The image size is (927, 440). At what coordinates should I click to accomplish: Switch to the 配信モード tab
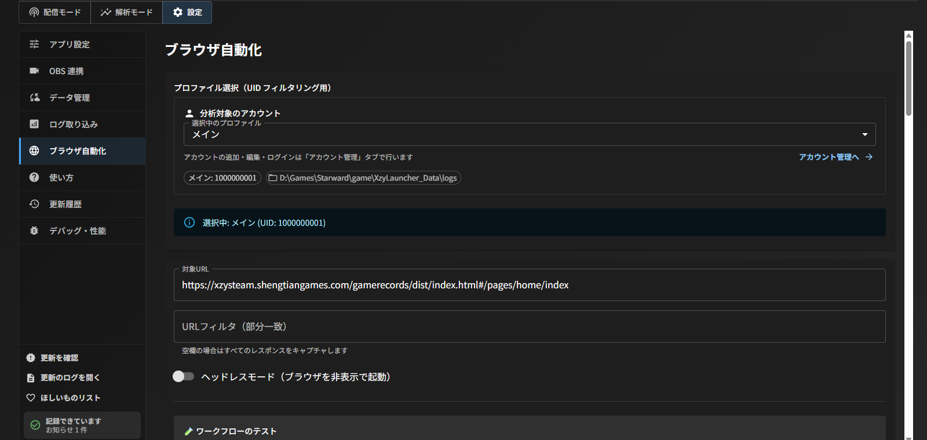pos(55,12)
